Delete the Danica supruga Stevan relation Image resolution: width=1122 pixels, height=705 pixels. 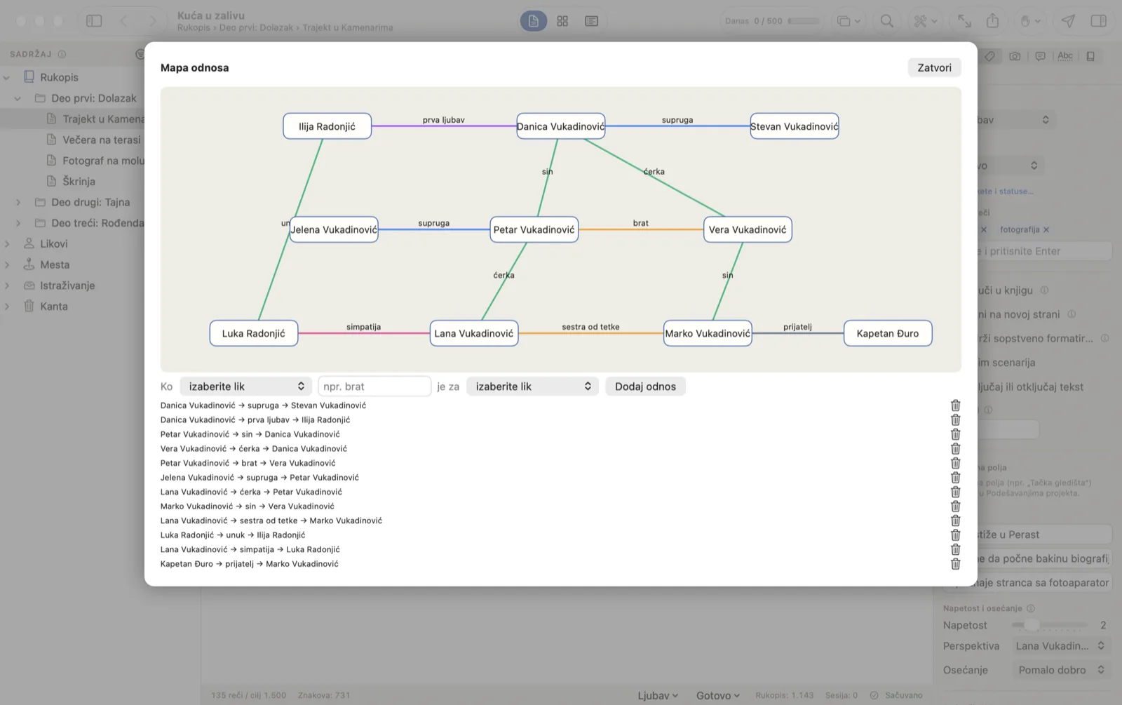coord(955,405)
